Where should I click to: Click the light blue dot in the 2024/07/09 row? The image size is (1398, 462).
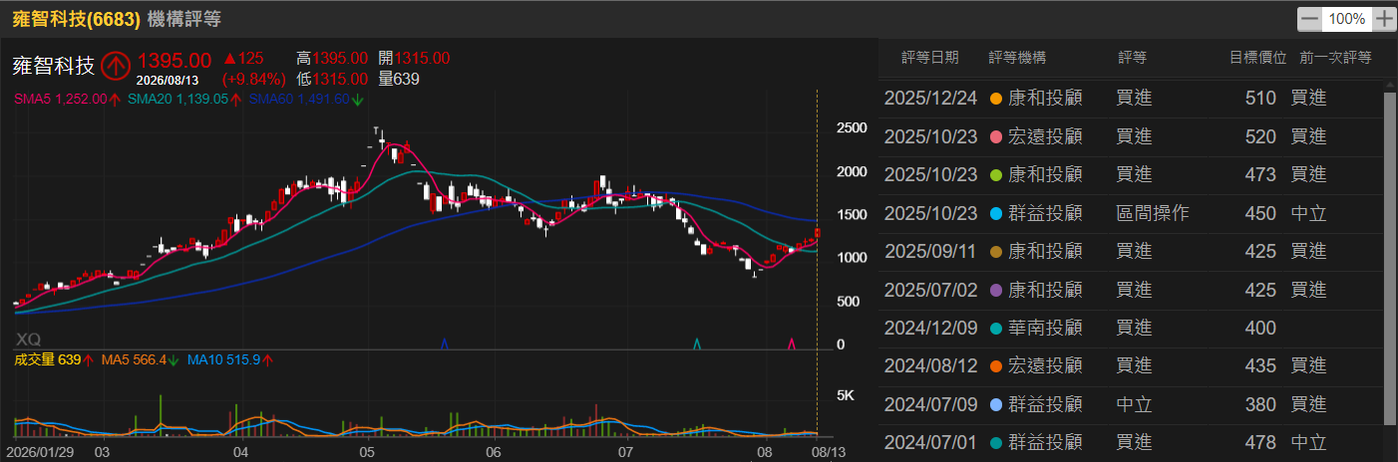[x=995, y=404]
